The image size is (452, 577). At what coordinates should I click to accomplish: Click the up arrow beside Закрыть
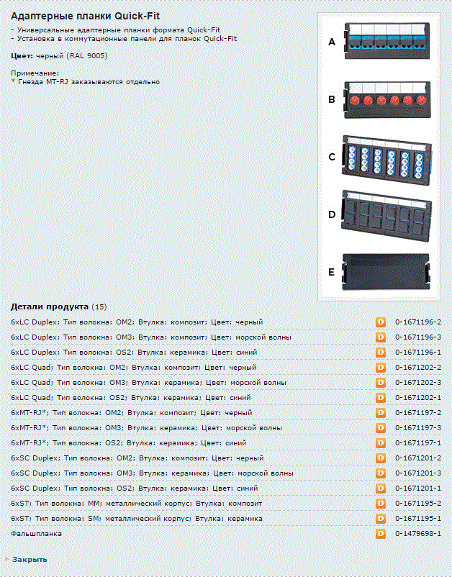tap(6, 559)
